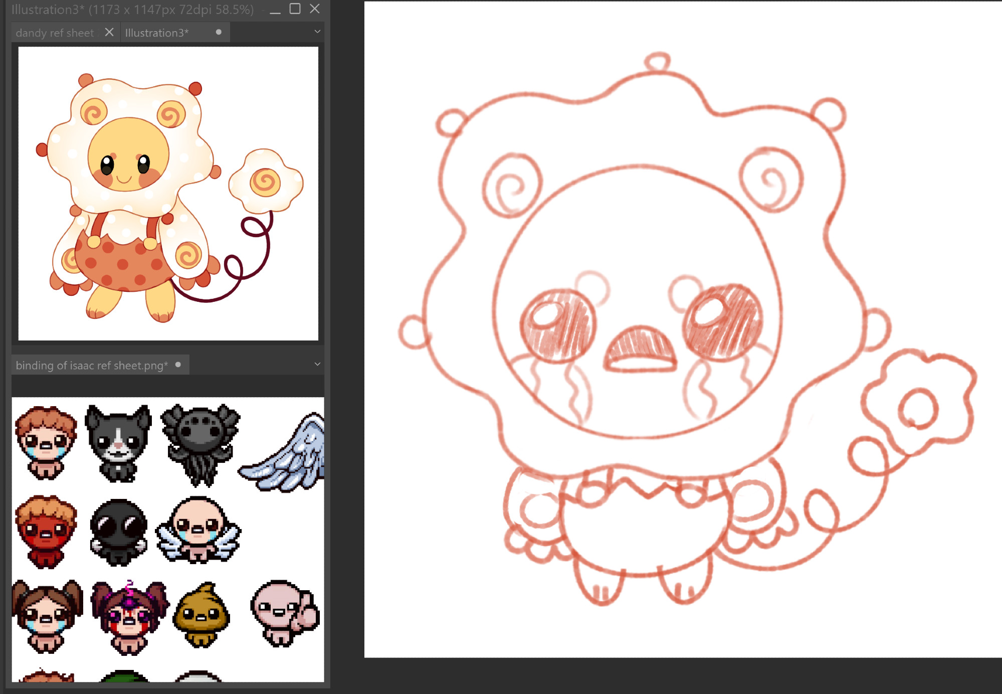This screenshot has width=1002, height=694.
Task: Click the black-and-white cat character sprite
Action: pyautogui.click(x=118, y=443)
